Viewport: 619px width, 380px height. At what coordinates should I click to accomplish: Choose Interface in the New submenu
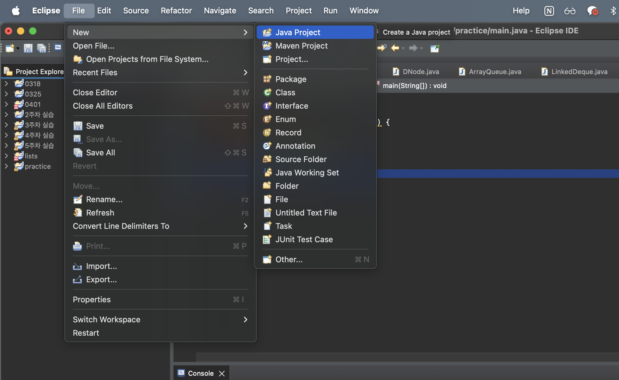pos(292,106)
